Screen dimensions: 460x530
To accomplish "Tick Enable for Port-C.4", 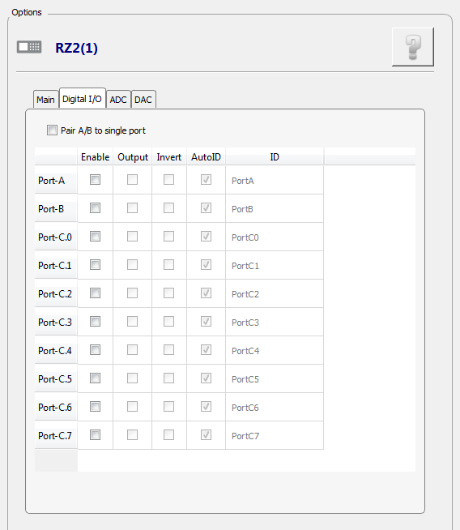I will click(96, 350).
